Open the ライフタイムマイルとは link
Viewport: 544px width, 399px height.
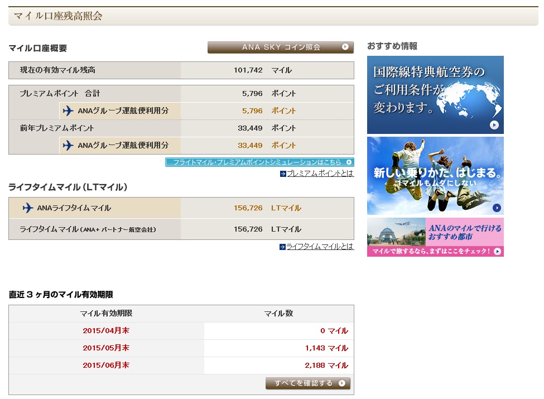(320, 246)
